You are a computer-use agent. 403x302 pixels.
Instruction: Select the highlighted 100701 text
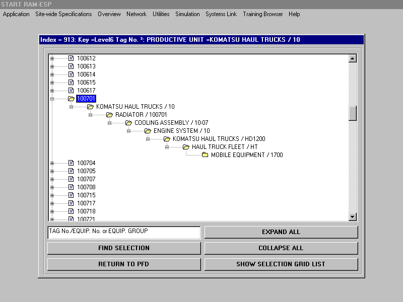86,99
